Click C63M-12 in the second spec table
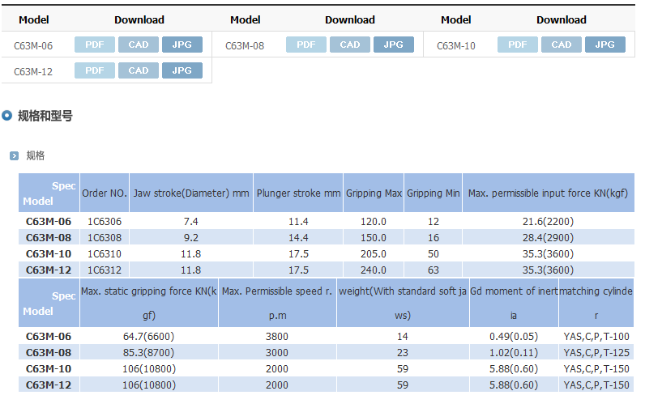The height and width of the screenshot is (408, 645). [x=49, y=385]
